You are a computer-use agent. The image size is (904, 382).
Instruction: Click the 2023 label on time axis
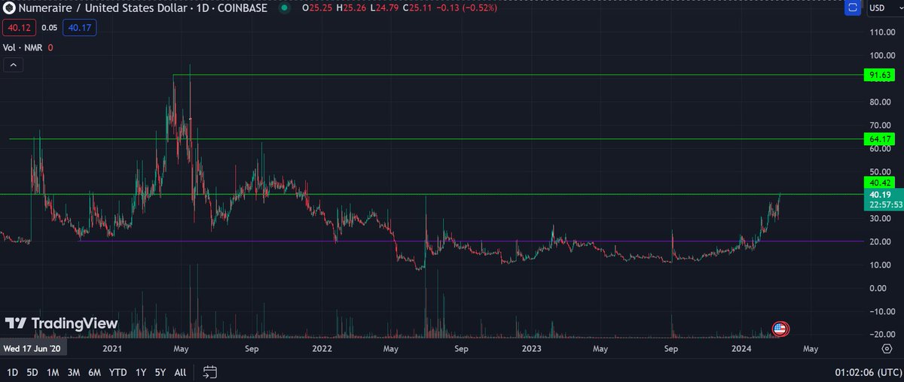[532, 349]
